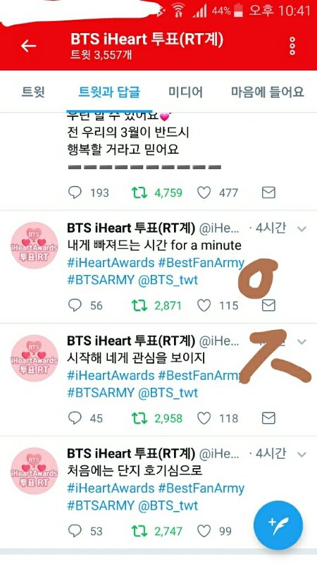Like the tweet with 115 likes
The width and height of the screenshot is (317, 564).
coord(204,305)
